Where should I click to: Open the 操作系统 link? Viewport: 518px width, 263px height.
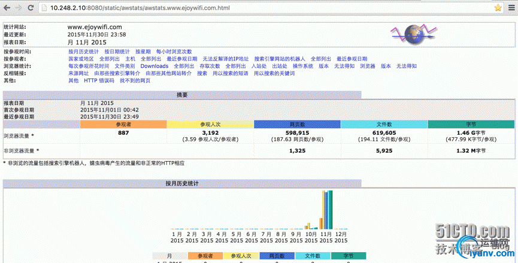(x=303, y=66)
